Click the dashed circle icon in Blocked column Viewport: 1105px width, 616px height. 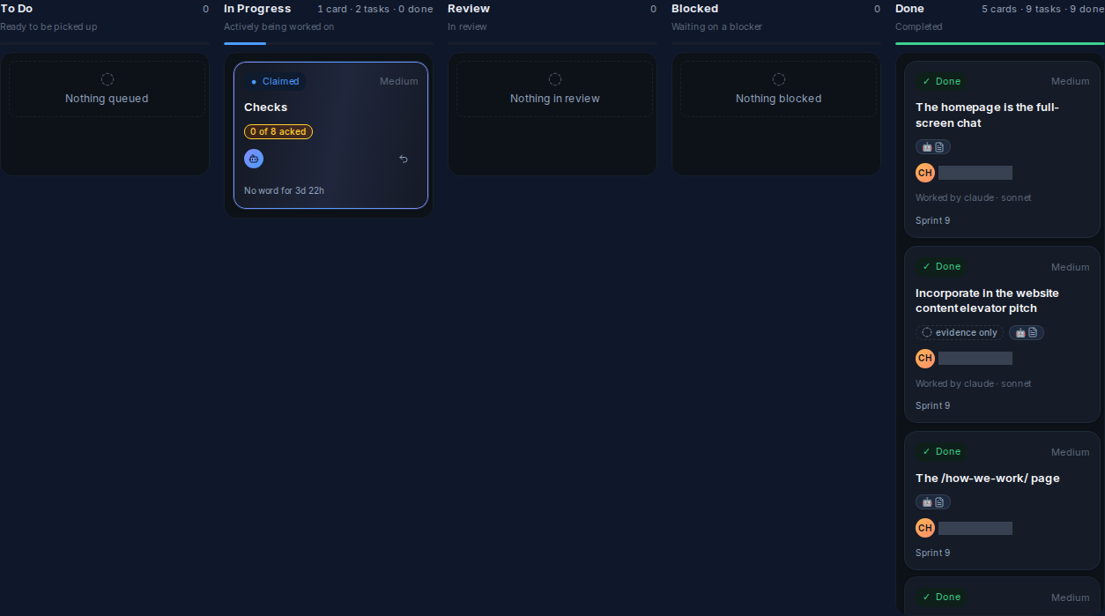[779, 79]
